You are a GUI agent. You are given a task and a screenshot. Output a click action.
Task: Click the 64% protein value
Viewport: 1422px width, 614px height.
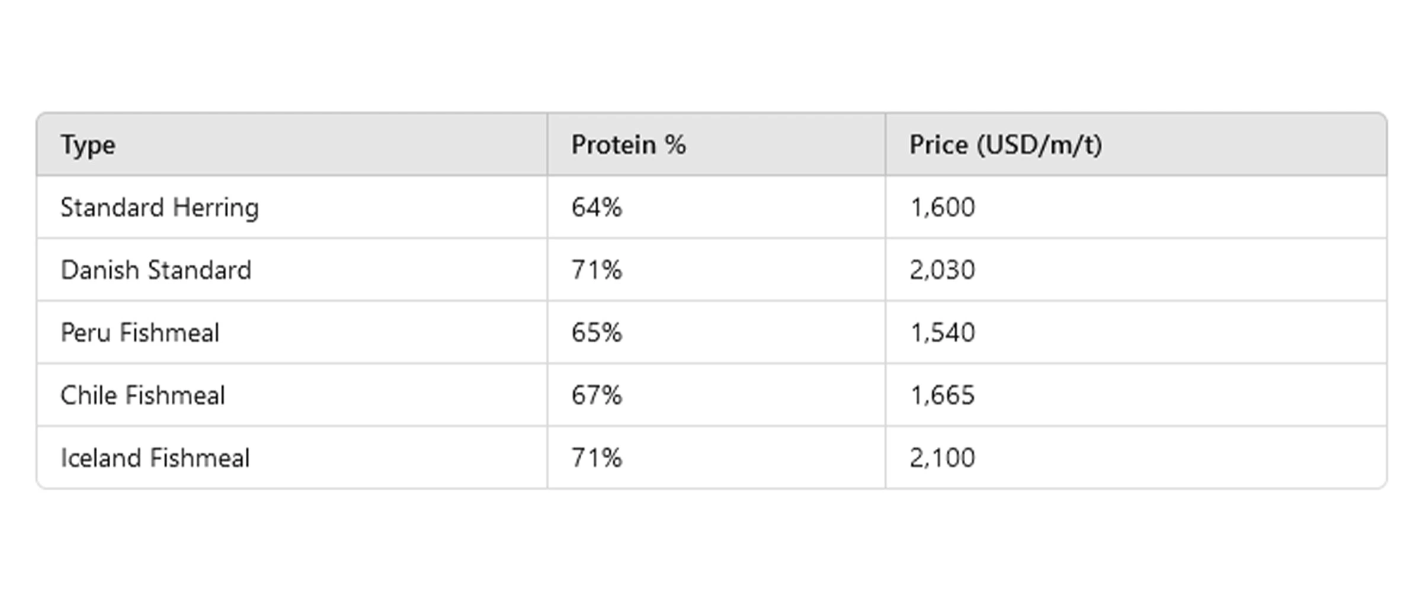point(596,208)
